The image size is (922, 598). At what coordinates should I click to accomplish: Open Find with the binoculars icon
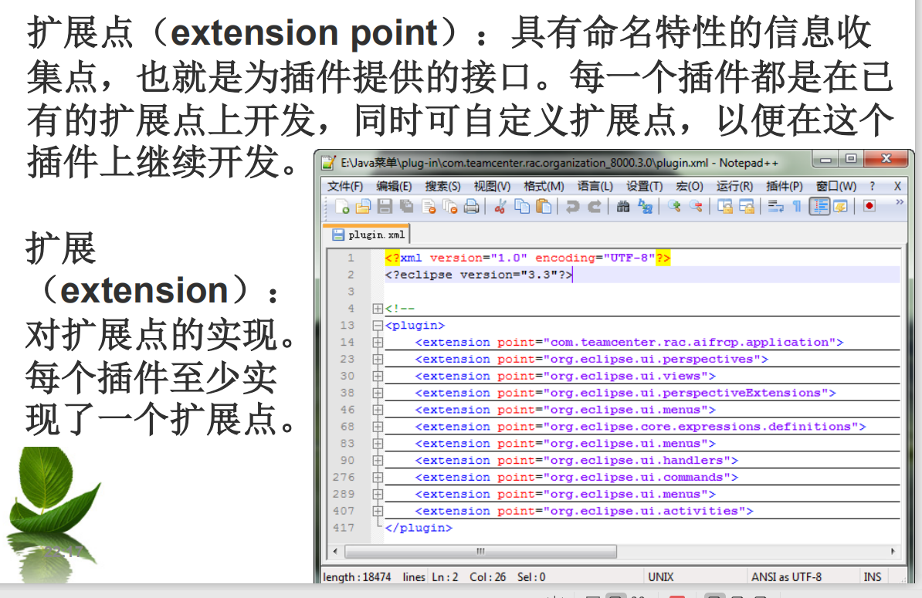[623, 206]
